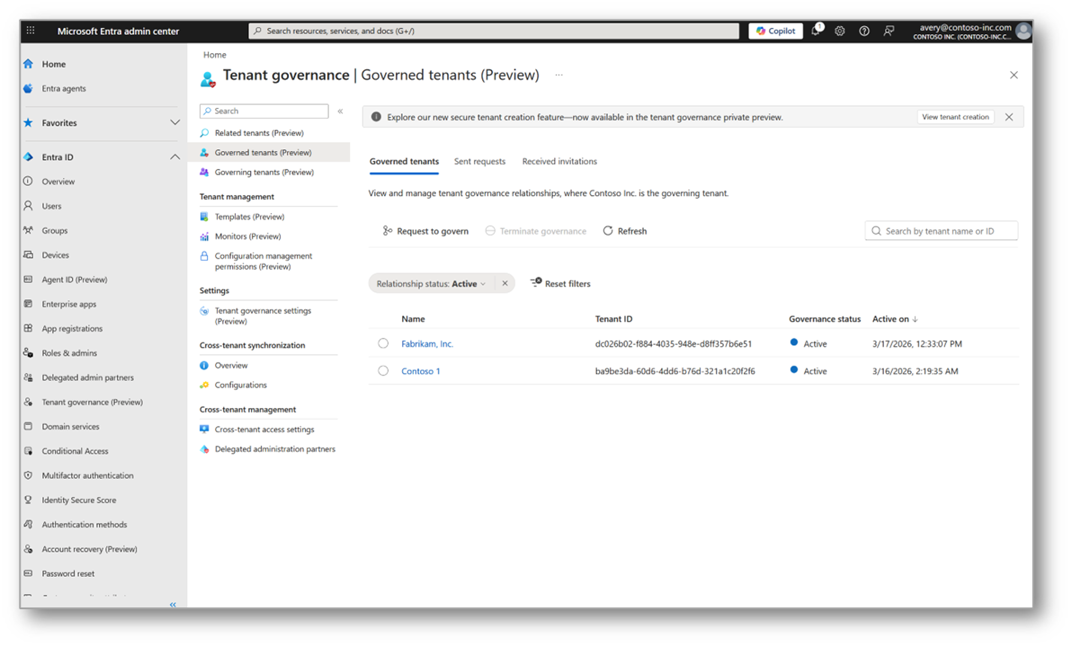The width and height of the screenshot is (1072, 647).
Task: Click the Conditional Access icon
Action: (28, 451)
